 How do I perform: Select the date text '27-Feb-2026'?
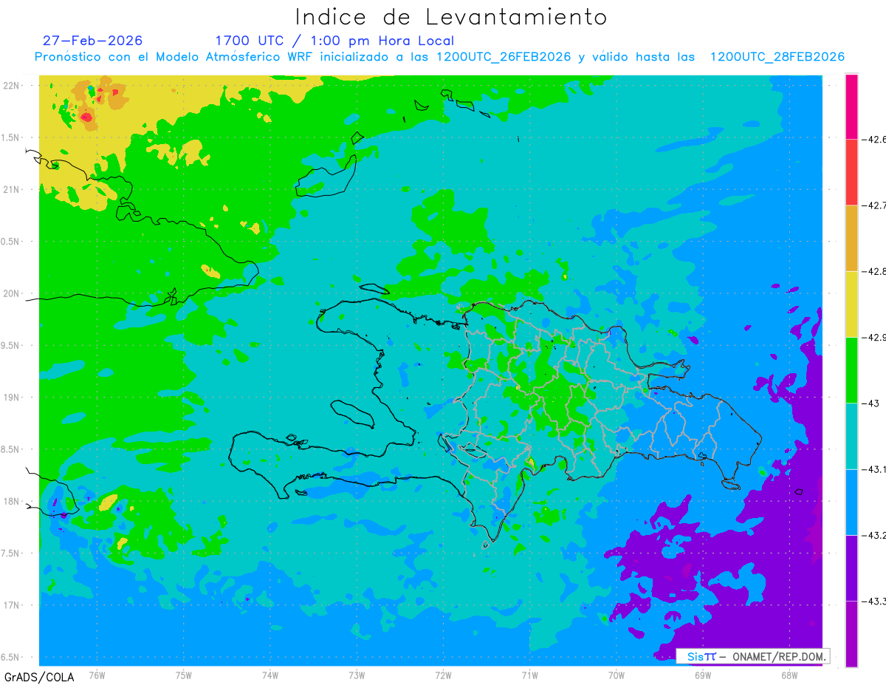tap(92, 41)
